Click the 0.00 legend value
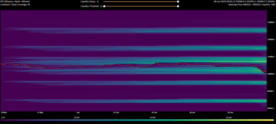Screen dimensions: 276x124 pyautogui.click(x=3, y=117)
